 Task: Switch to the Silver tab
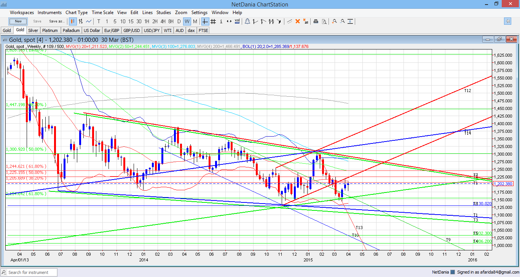pos(33,30)
